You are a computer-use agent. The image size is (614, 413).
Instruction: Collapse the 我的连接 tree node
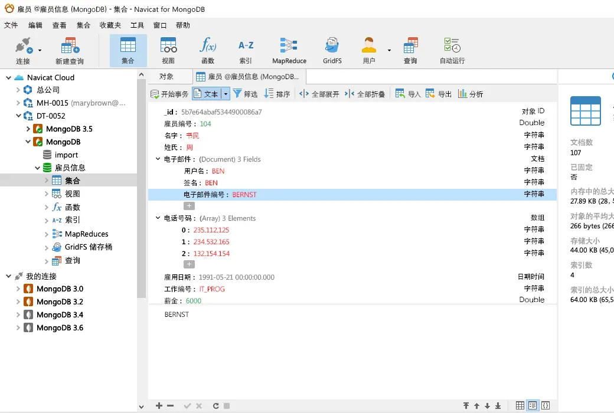click(8, 276)
